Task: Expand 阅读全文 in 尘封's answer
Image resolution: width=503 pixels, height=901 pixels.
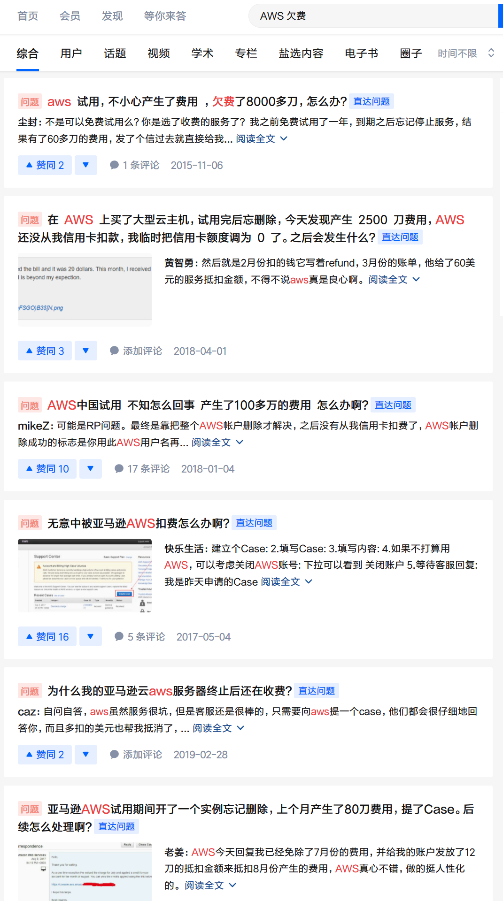Action: pyautogui.click(x=261, y=139)
